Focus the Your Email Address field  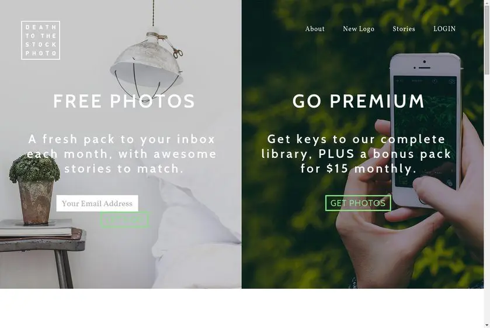(97, 203)
